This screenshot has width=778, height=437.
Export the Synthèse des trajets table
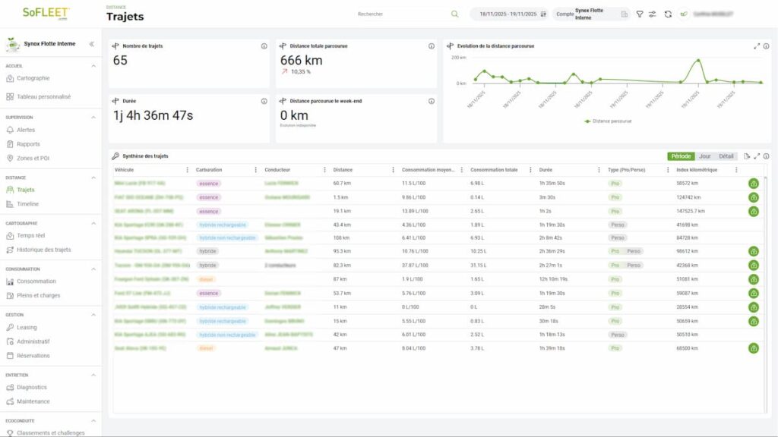tap(747, 156)
